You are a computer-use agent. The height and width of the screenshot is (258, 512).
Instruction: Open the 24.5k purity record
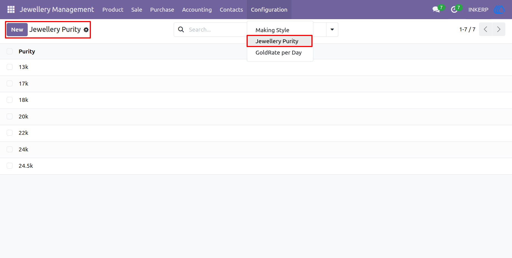(x=26, y=166)
